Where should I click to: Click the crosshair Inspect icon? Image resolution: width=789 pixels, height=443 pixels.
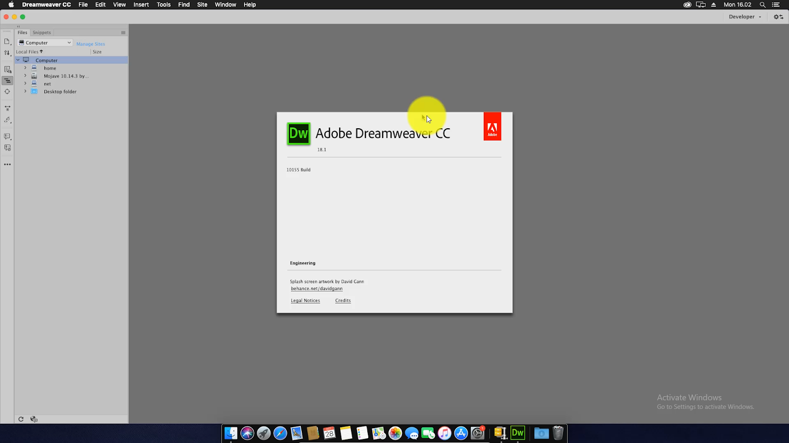(x=7, y=92)
